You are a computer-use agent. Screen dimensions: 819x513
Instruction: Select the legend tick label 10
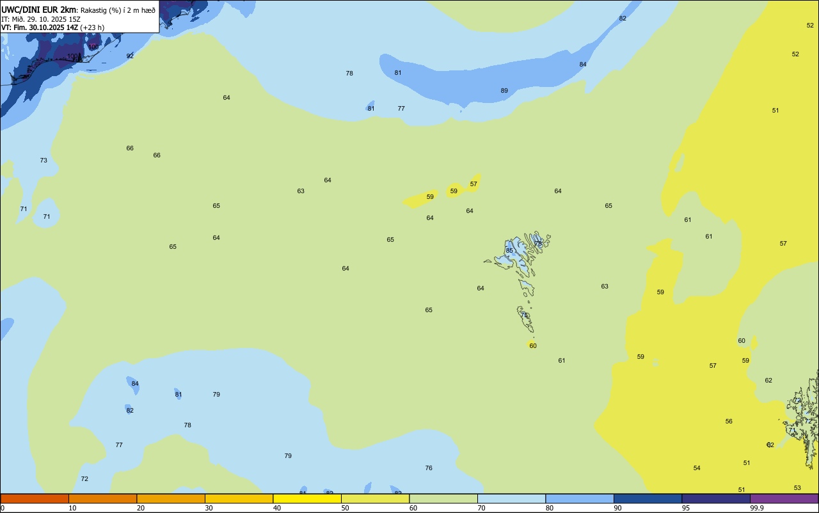tap(72, 508)
